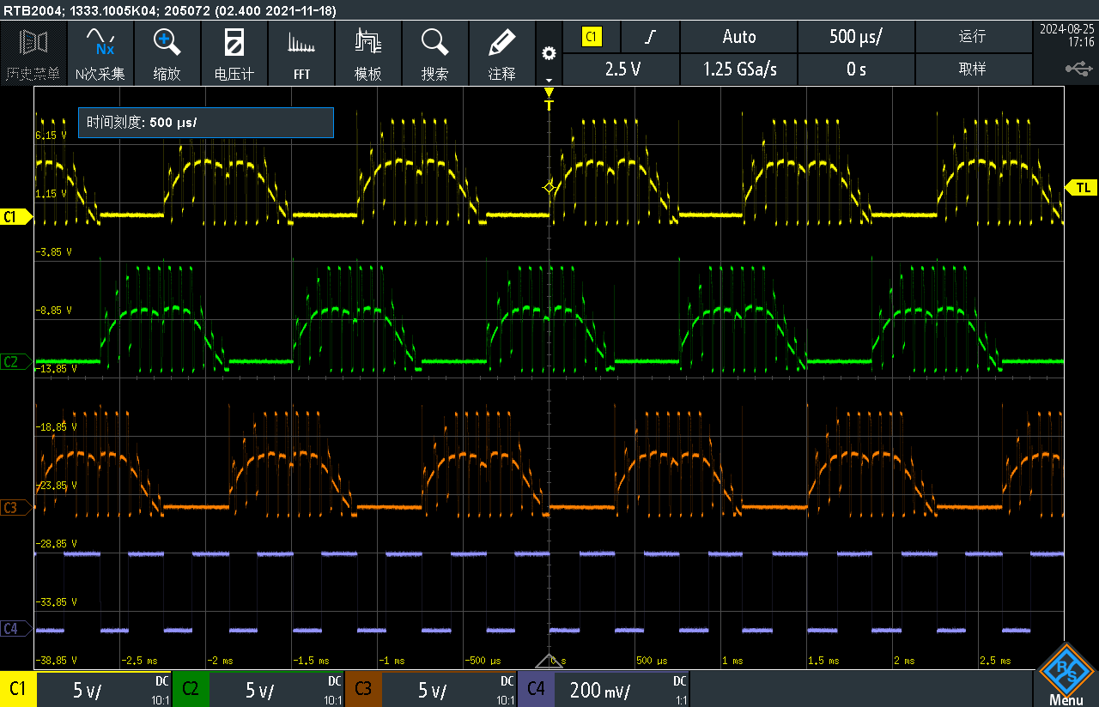
Task: Open C4 vertical scale 200 mV/ setting
Action: tap(600, 691)
